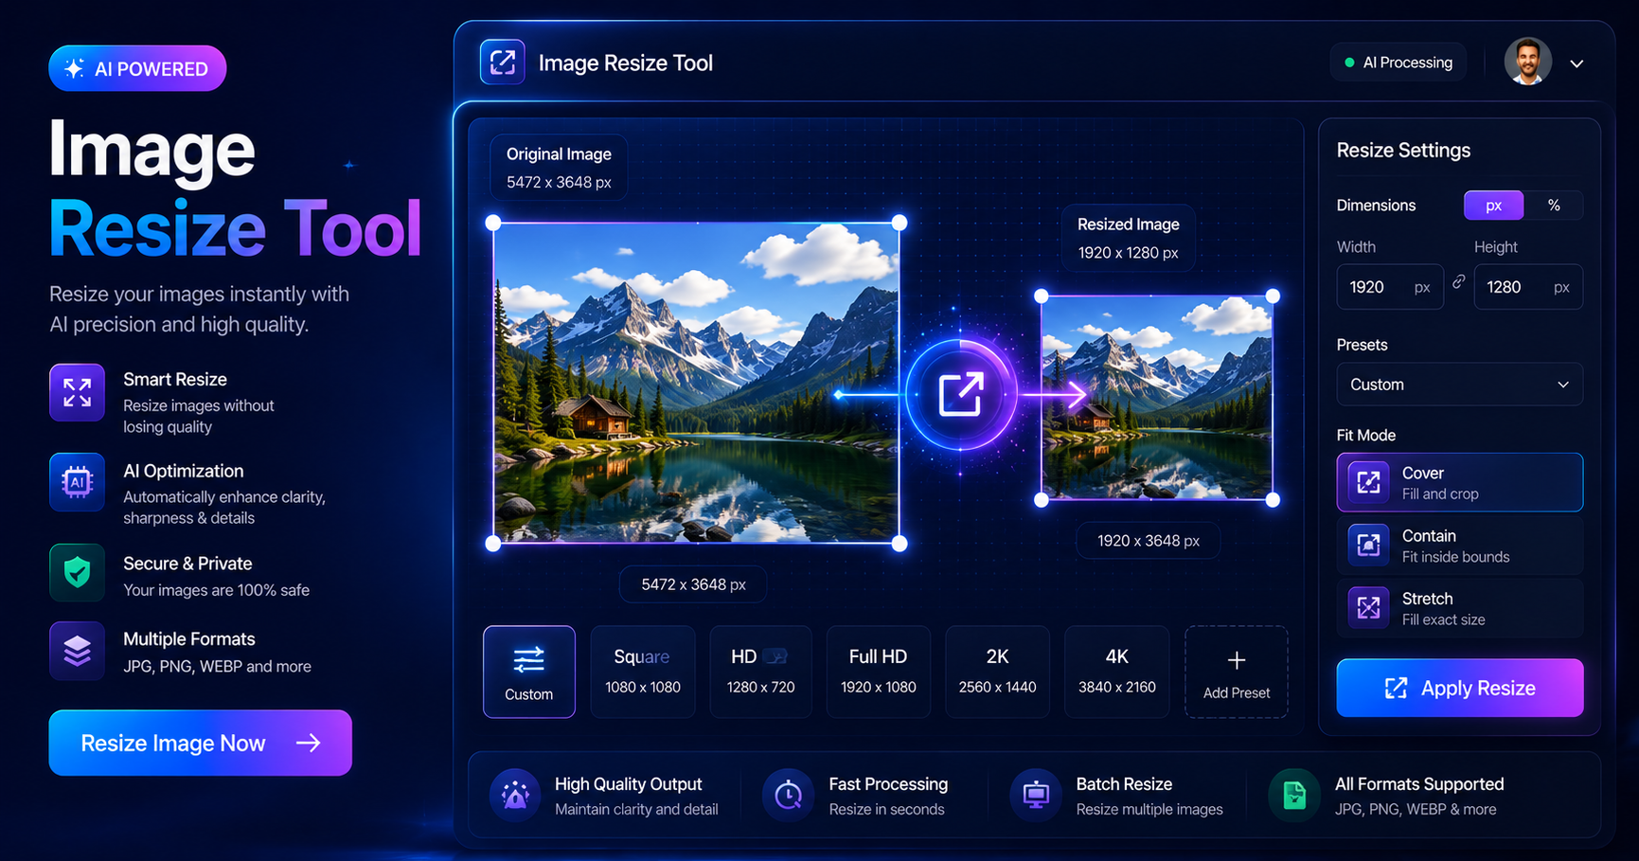The height and width of the screenshot is (861, 1639).
Task: Click the Cover fit mode icon
Action: click(1368, 482)
